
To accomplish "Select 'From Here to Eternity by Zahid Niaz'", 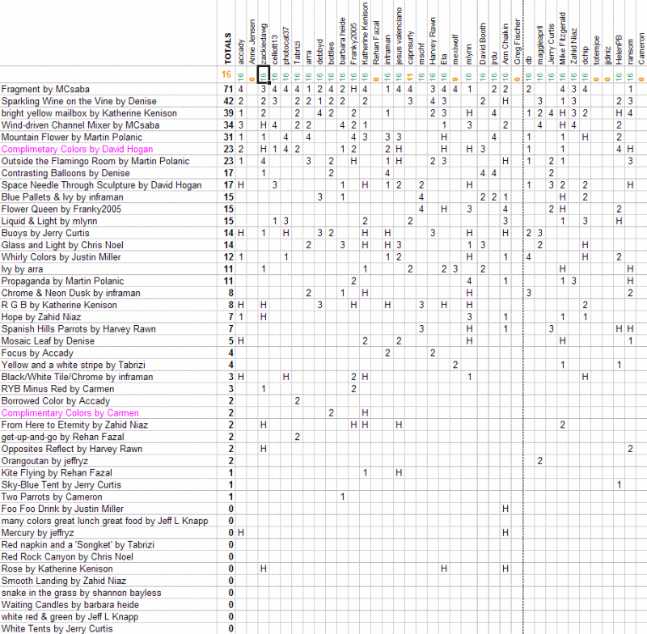I will click(x=74, y=425).
